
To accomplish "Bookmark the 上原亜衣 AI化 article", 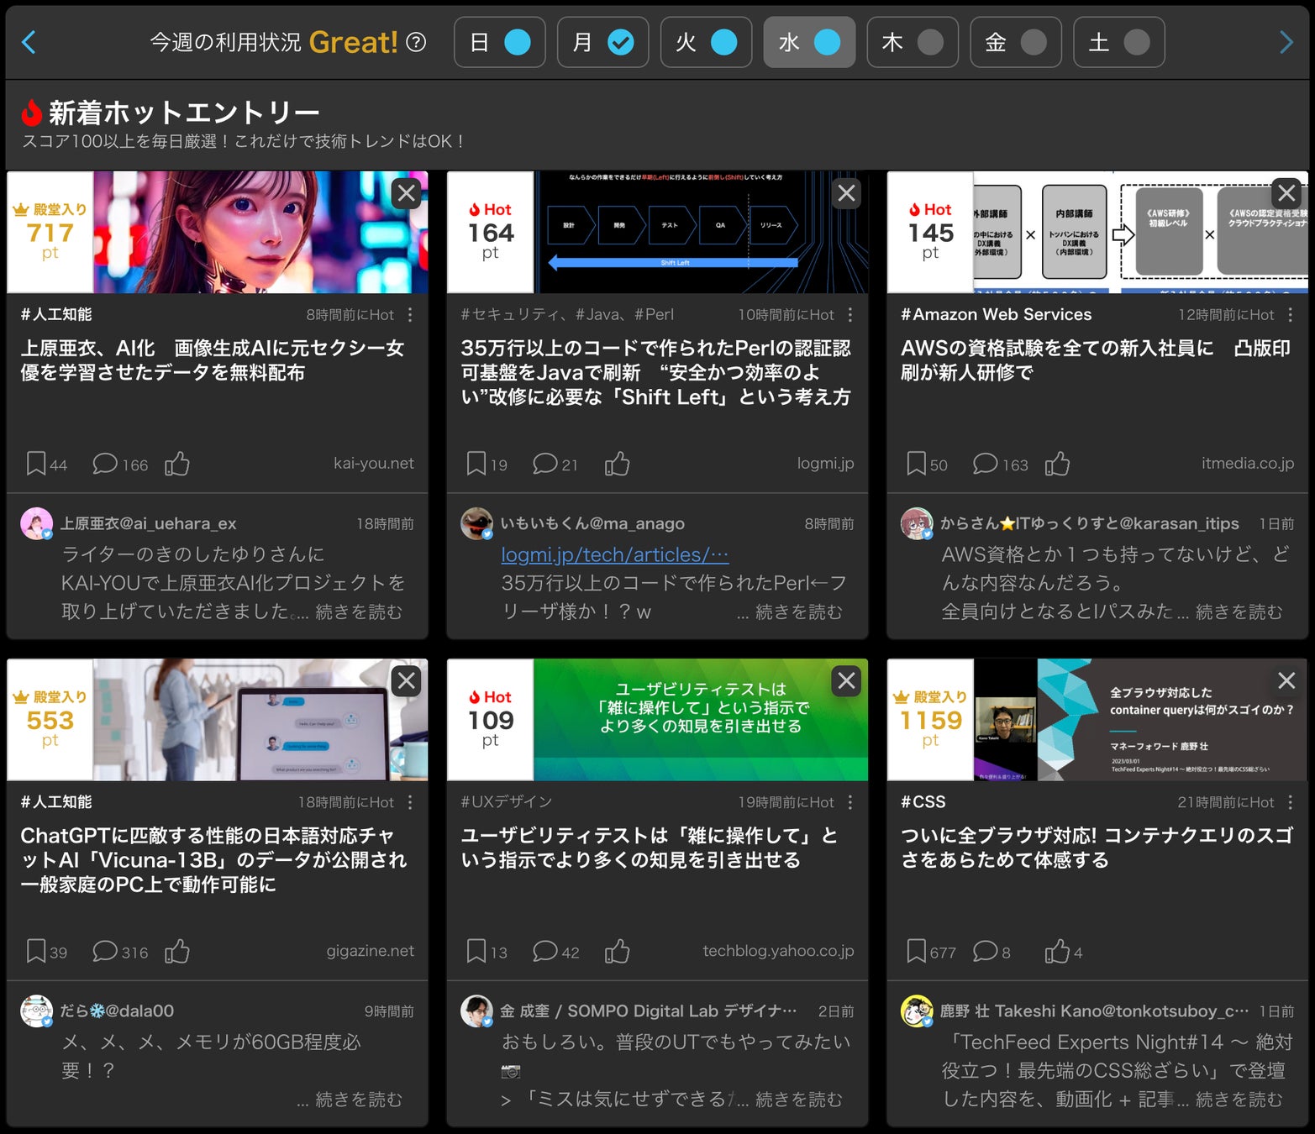I will [36, 464].
